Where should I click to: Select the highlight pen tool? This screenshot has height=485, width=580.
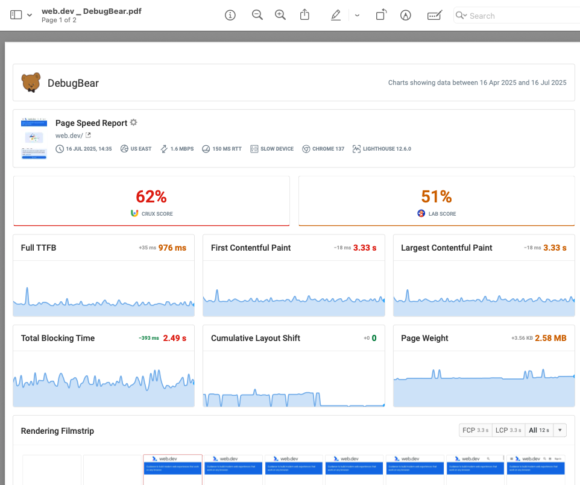click(x=335, y=15)
